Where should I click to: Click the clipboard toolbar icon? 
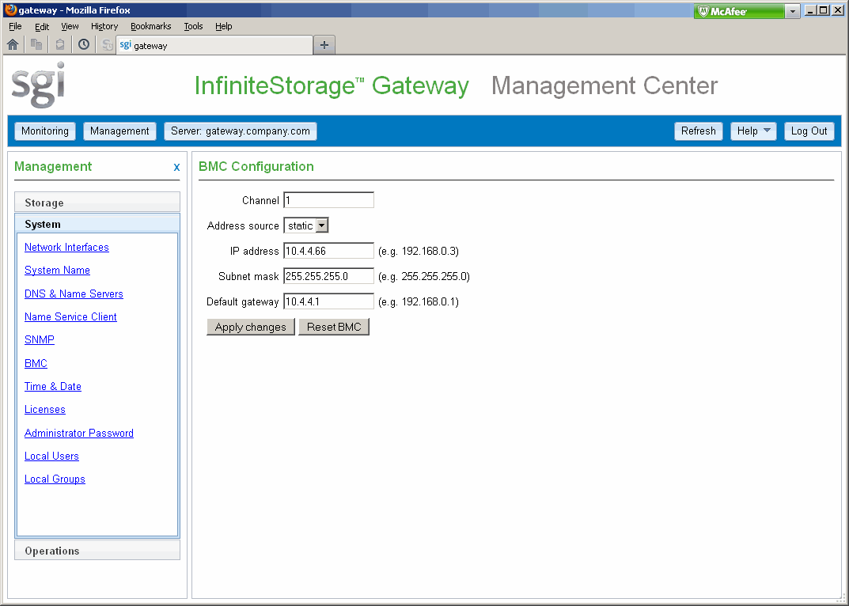pos(60,45)
